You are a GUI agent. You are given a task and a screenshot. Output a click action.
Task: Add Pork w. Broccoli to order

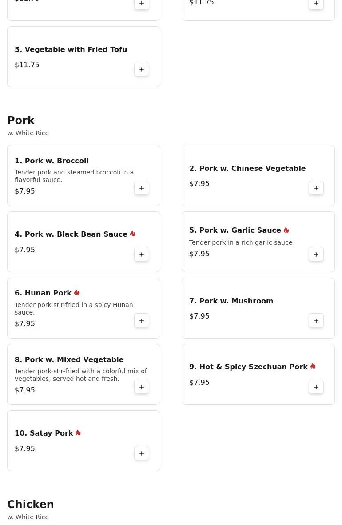pyautogui.click(x=142, y=188)
